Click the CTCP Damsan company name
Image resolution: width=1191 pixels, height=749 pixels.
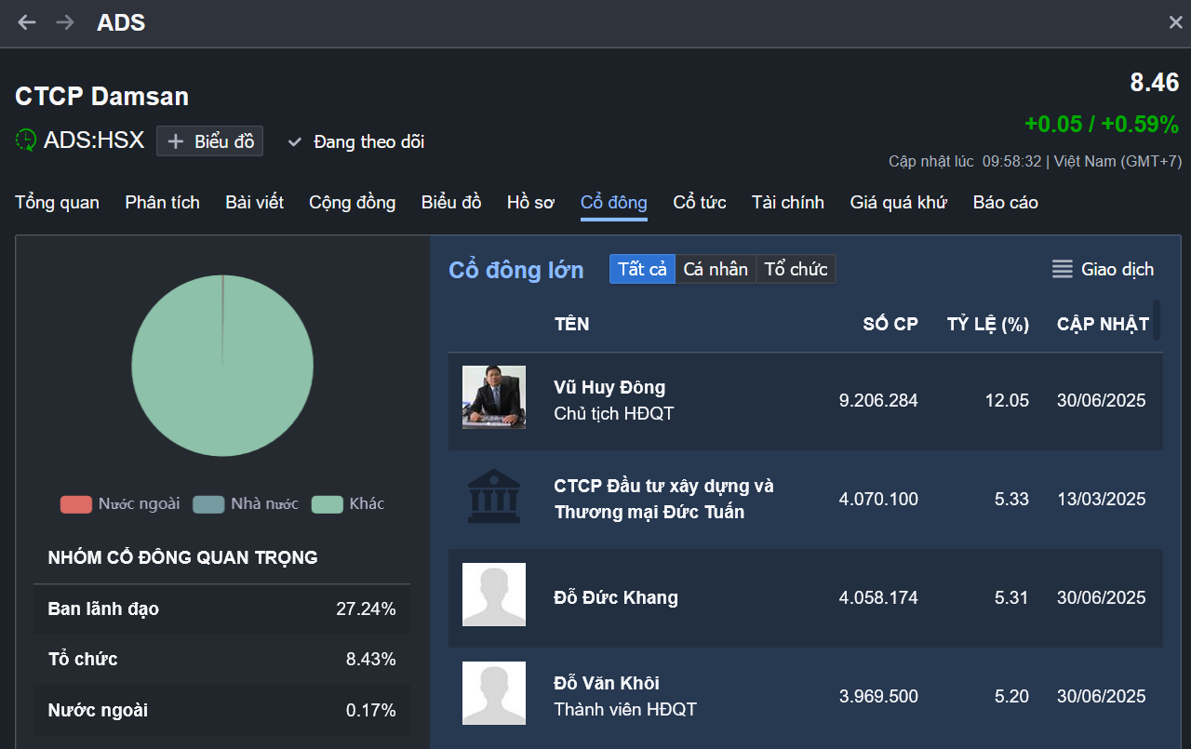pyautogui.click(x=101, y=96)
